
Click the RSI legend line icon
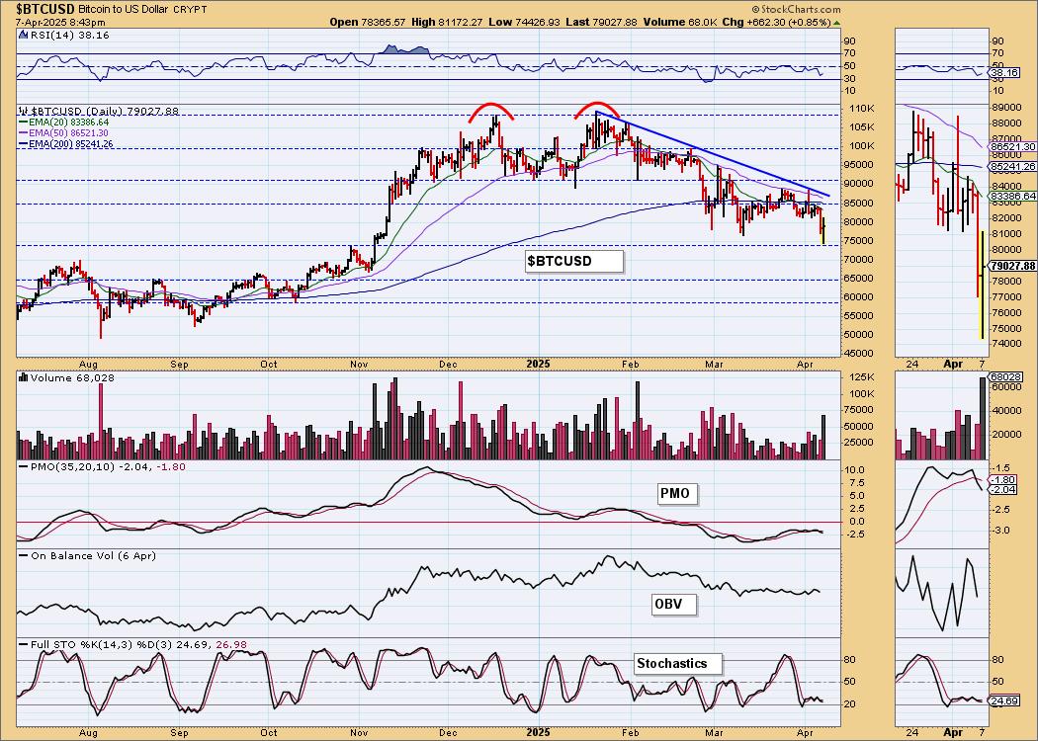(x=23, y=35)
